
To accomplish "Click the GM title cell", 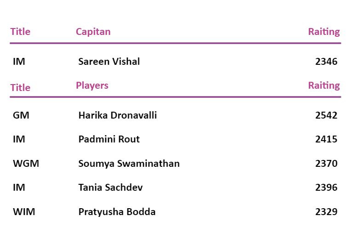I will point(21,115).
